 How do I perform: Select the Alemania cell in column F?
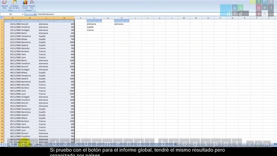pos(94,24)
